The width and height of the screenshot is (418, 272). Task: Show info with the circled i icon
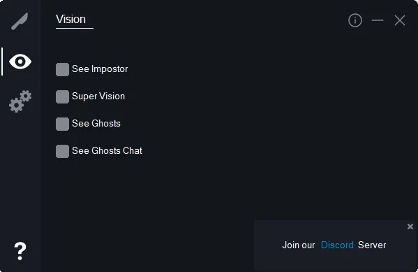click(355, 20)
